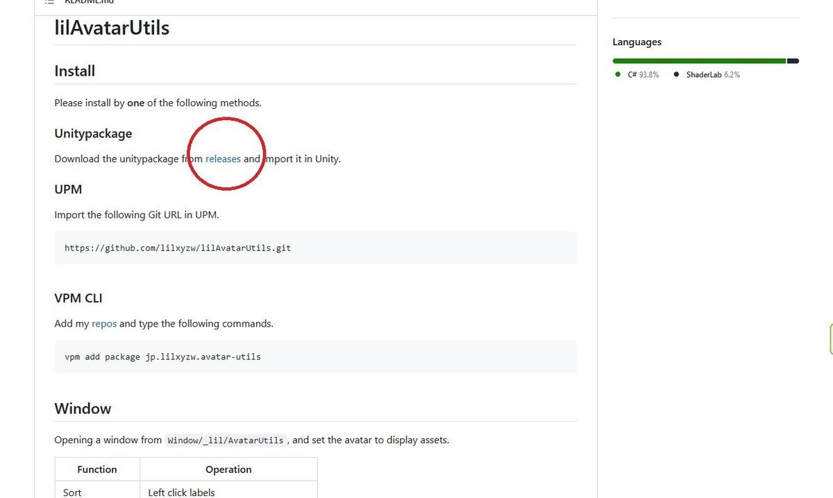
Task: Click the README outline list icon
Action: click(49, 2)
